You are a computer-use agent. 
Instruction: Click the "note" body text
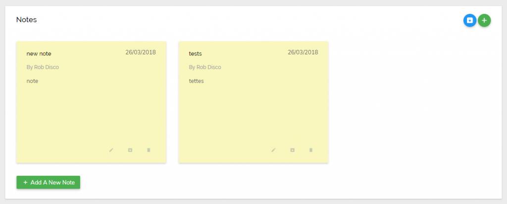[x=32, y=81]
